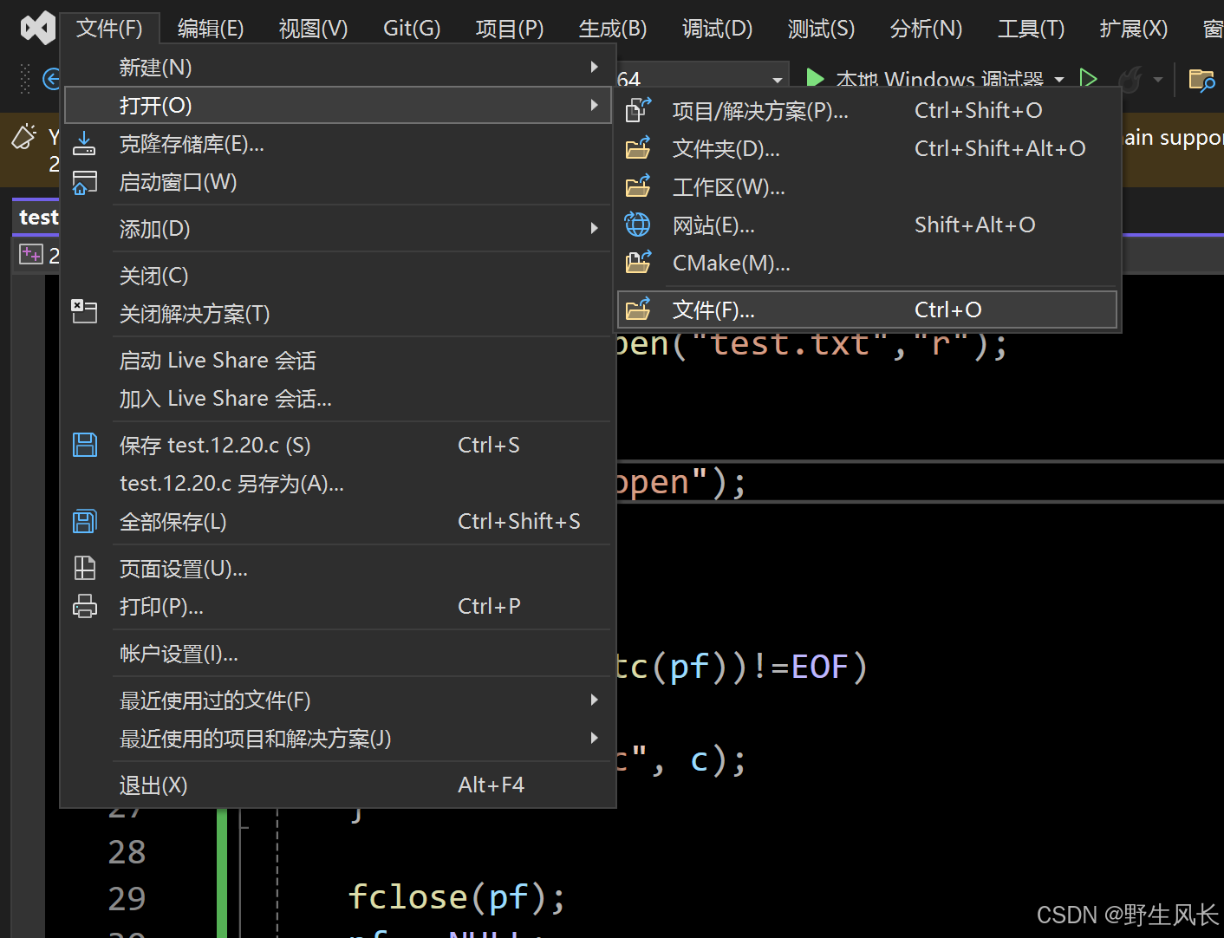Choose 文件(F)... Ctrl+O in open submenu

(x=867, y=309)
